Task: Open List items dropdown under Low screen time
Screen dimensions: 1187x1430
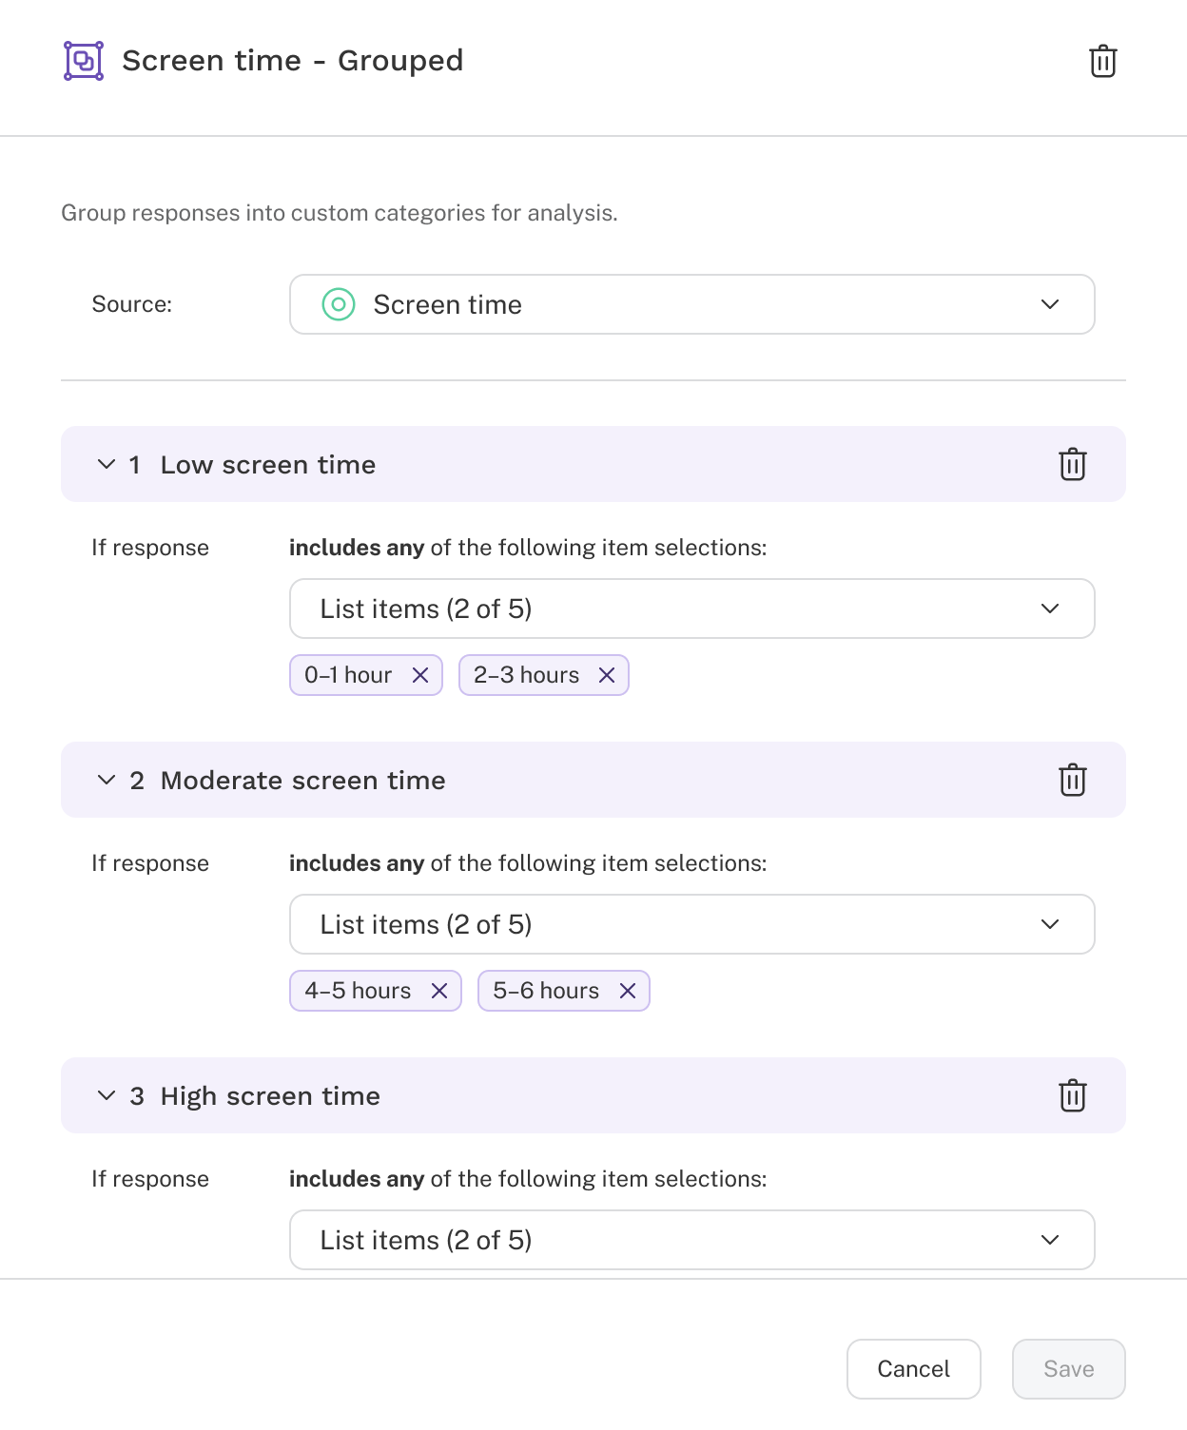Action: (x=692, y=609)
